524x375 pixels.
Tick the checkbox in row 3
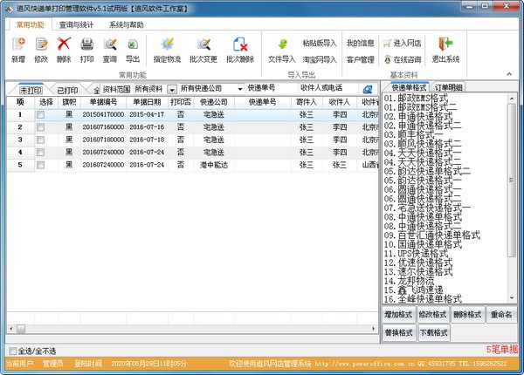coord(40,140)
